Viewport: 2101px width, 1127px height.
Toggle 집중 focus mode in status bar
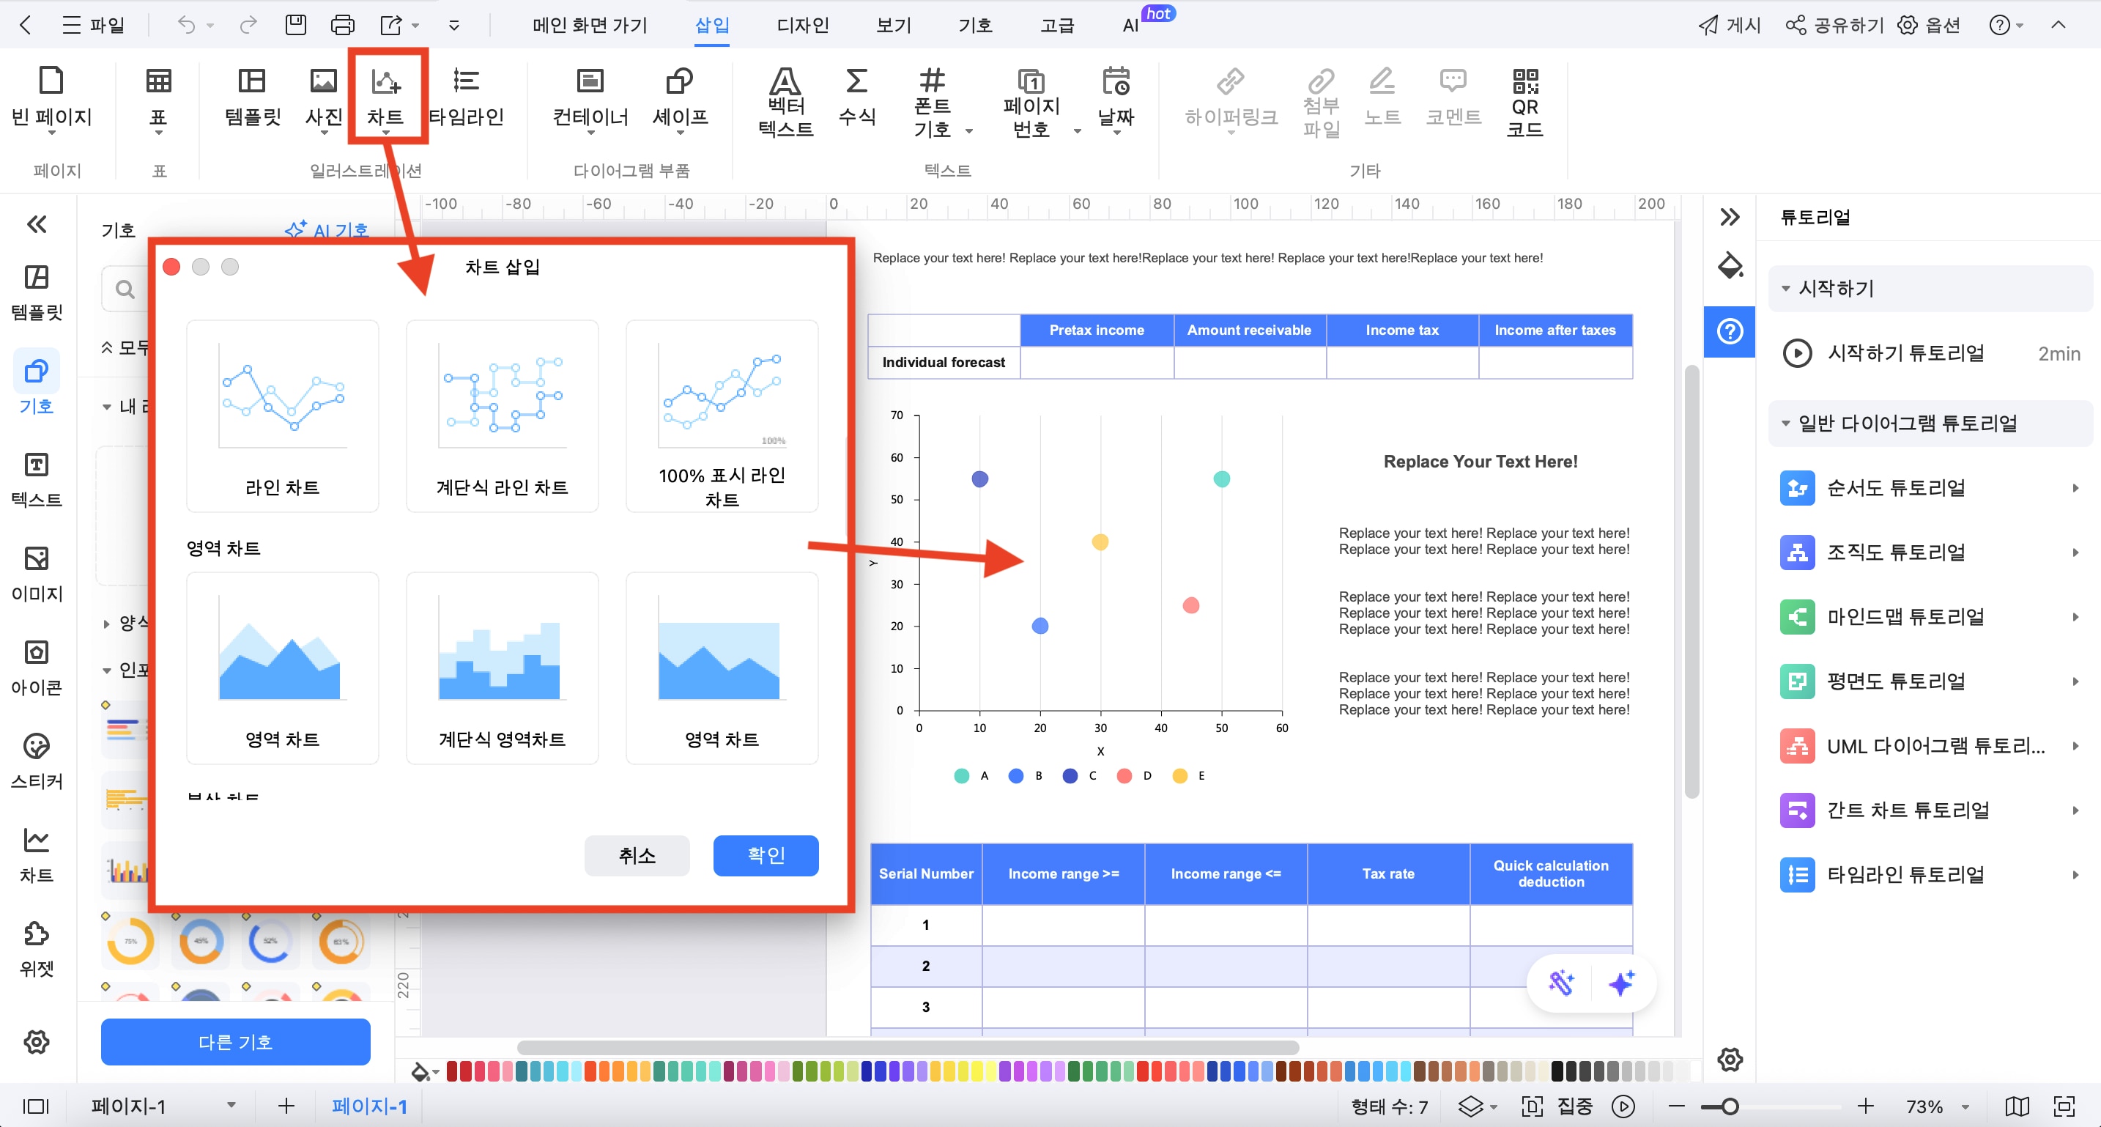coord(1573,1106)
